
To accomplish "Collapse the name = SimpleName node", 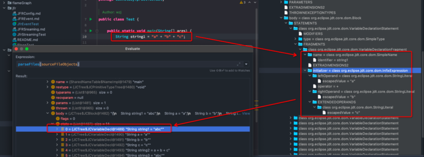I will [305, 55].
